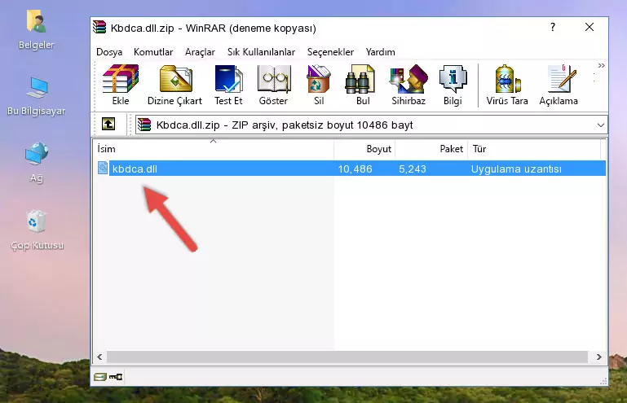Click the help question mark button
This screenshot has width=627, height=403.
tap(553, 27)
